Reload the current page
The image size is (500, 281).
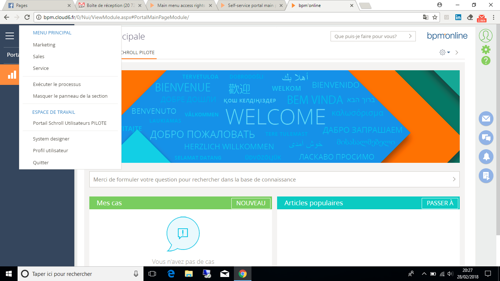coord(27,17)
